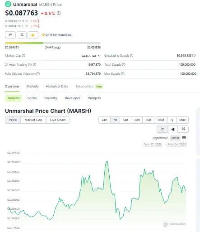Image resolution: width=200 pixels, height=232 pixels.
Task: Click the New badge beside Tokenomics
Action: [x=99, y=87]
